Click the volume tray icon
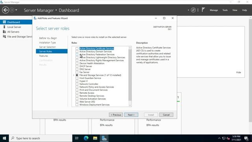Image resolution: width=252 pixels, height=142 pixels. coord(228,138)
